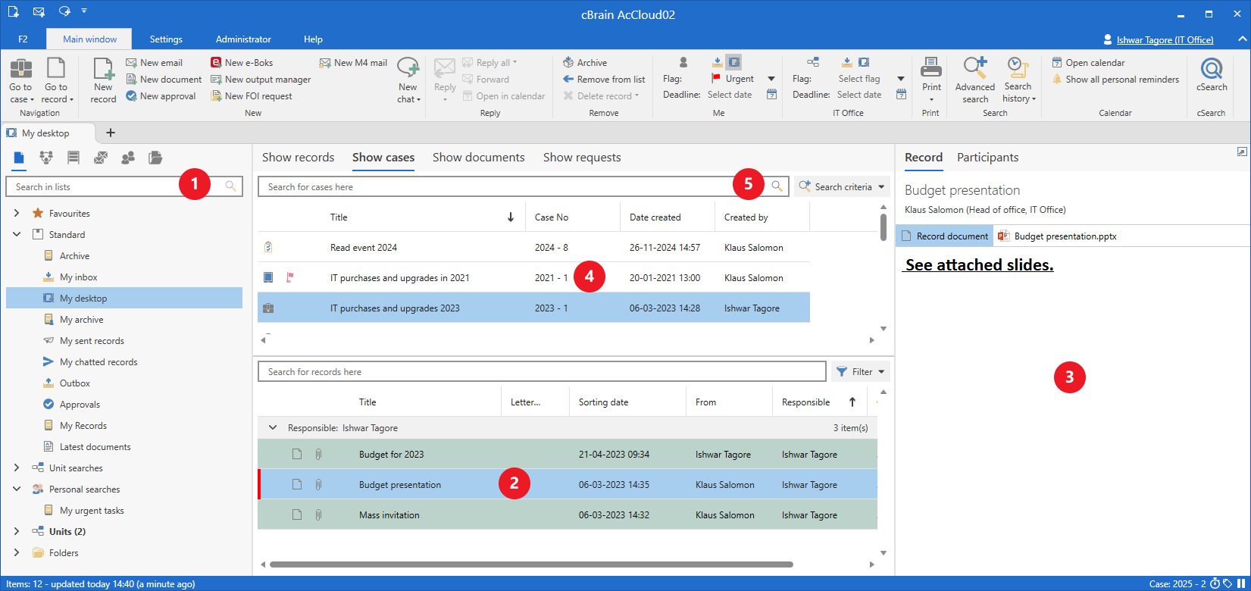Collapse the Standard tree node
1251x591 pixels.
coord(17,235)
